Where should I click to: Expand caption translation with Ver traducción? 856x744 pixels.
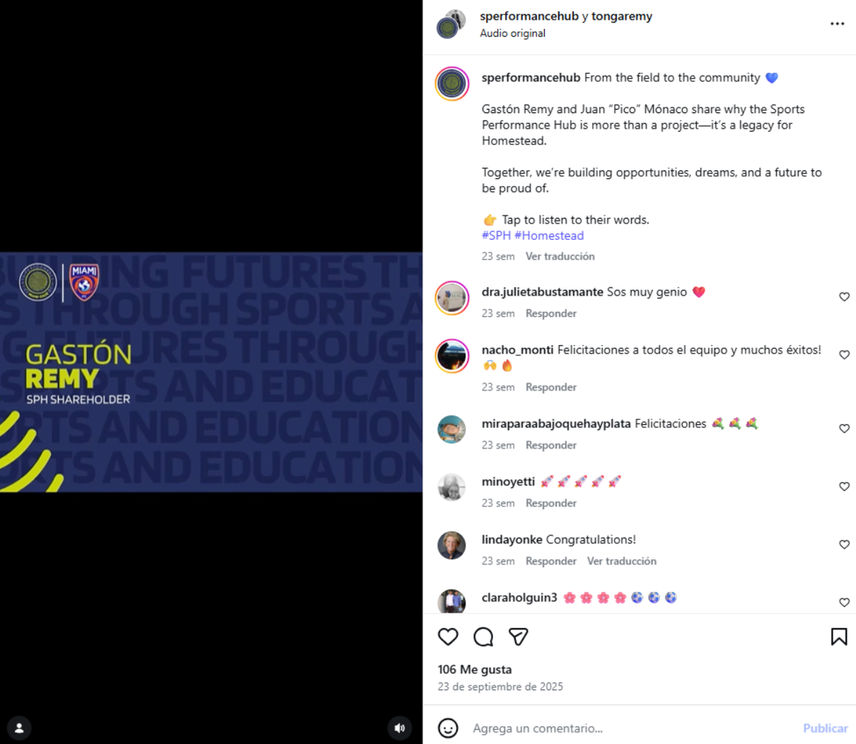560,256
